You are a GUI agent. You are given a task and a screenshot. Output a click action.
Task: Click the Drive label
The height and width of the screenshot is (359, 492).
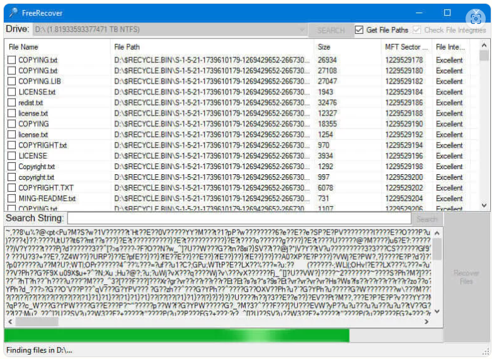click(17, 29)
